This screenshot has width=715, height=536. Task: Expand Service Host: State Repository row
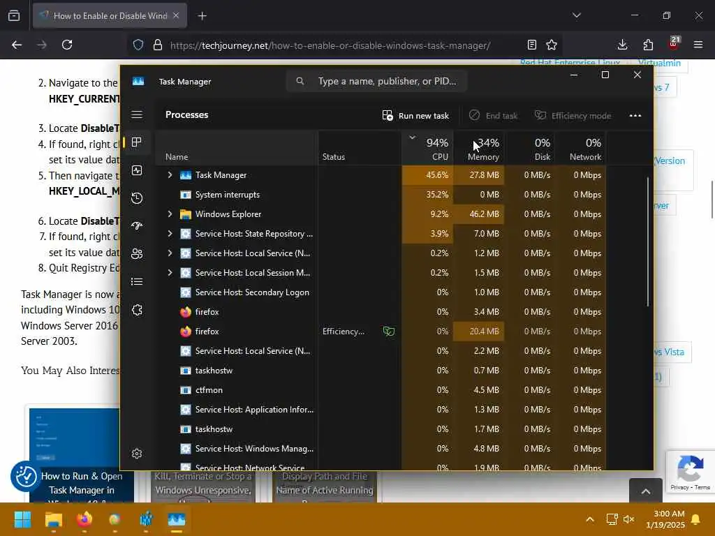[x=170, y=234]
